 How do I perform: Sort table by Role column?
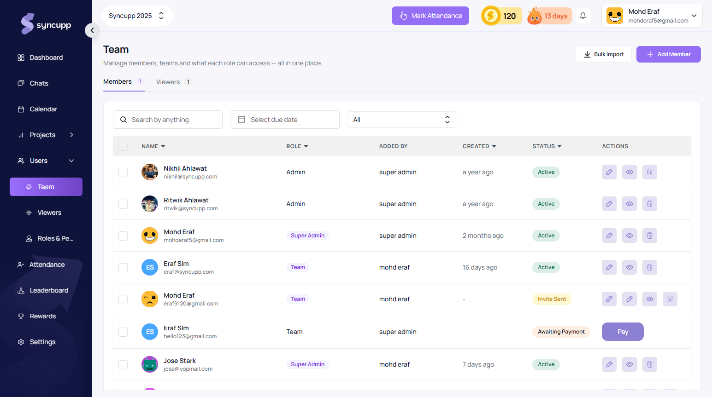pos(297,146)
